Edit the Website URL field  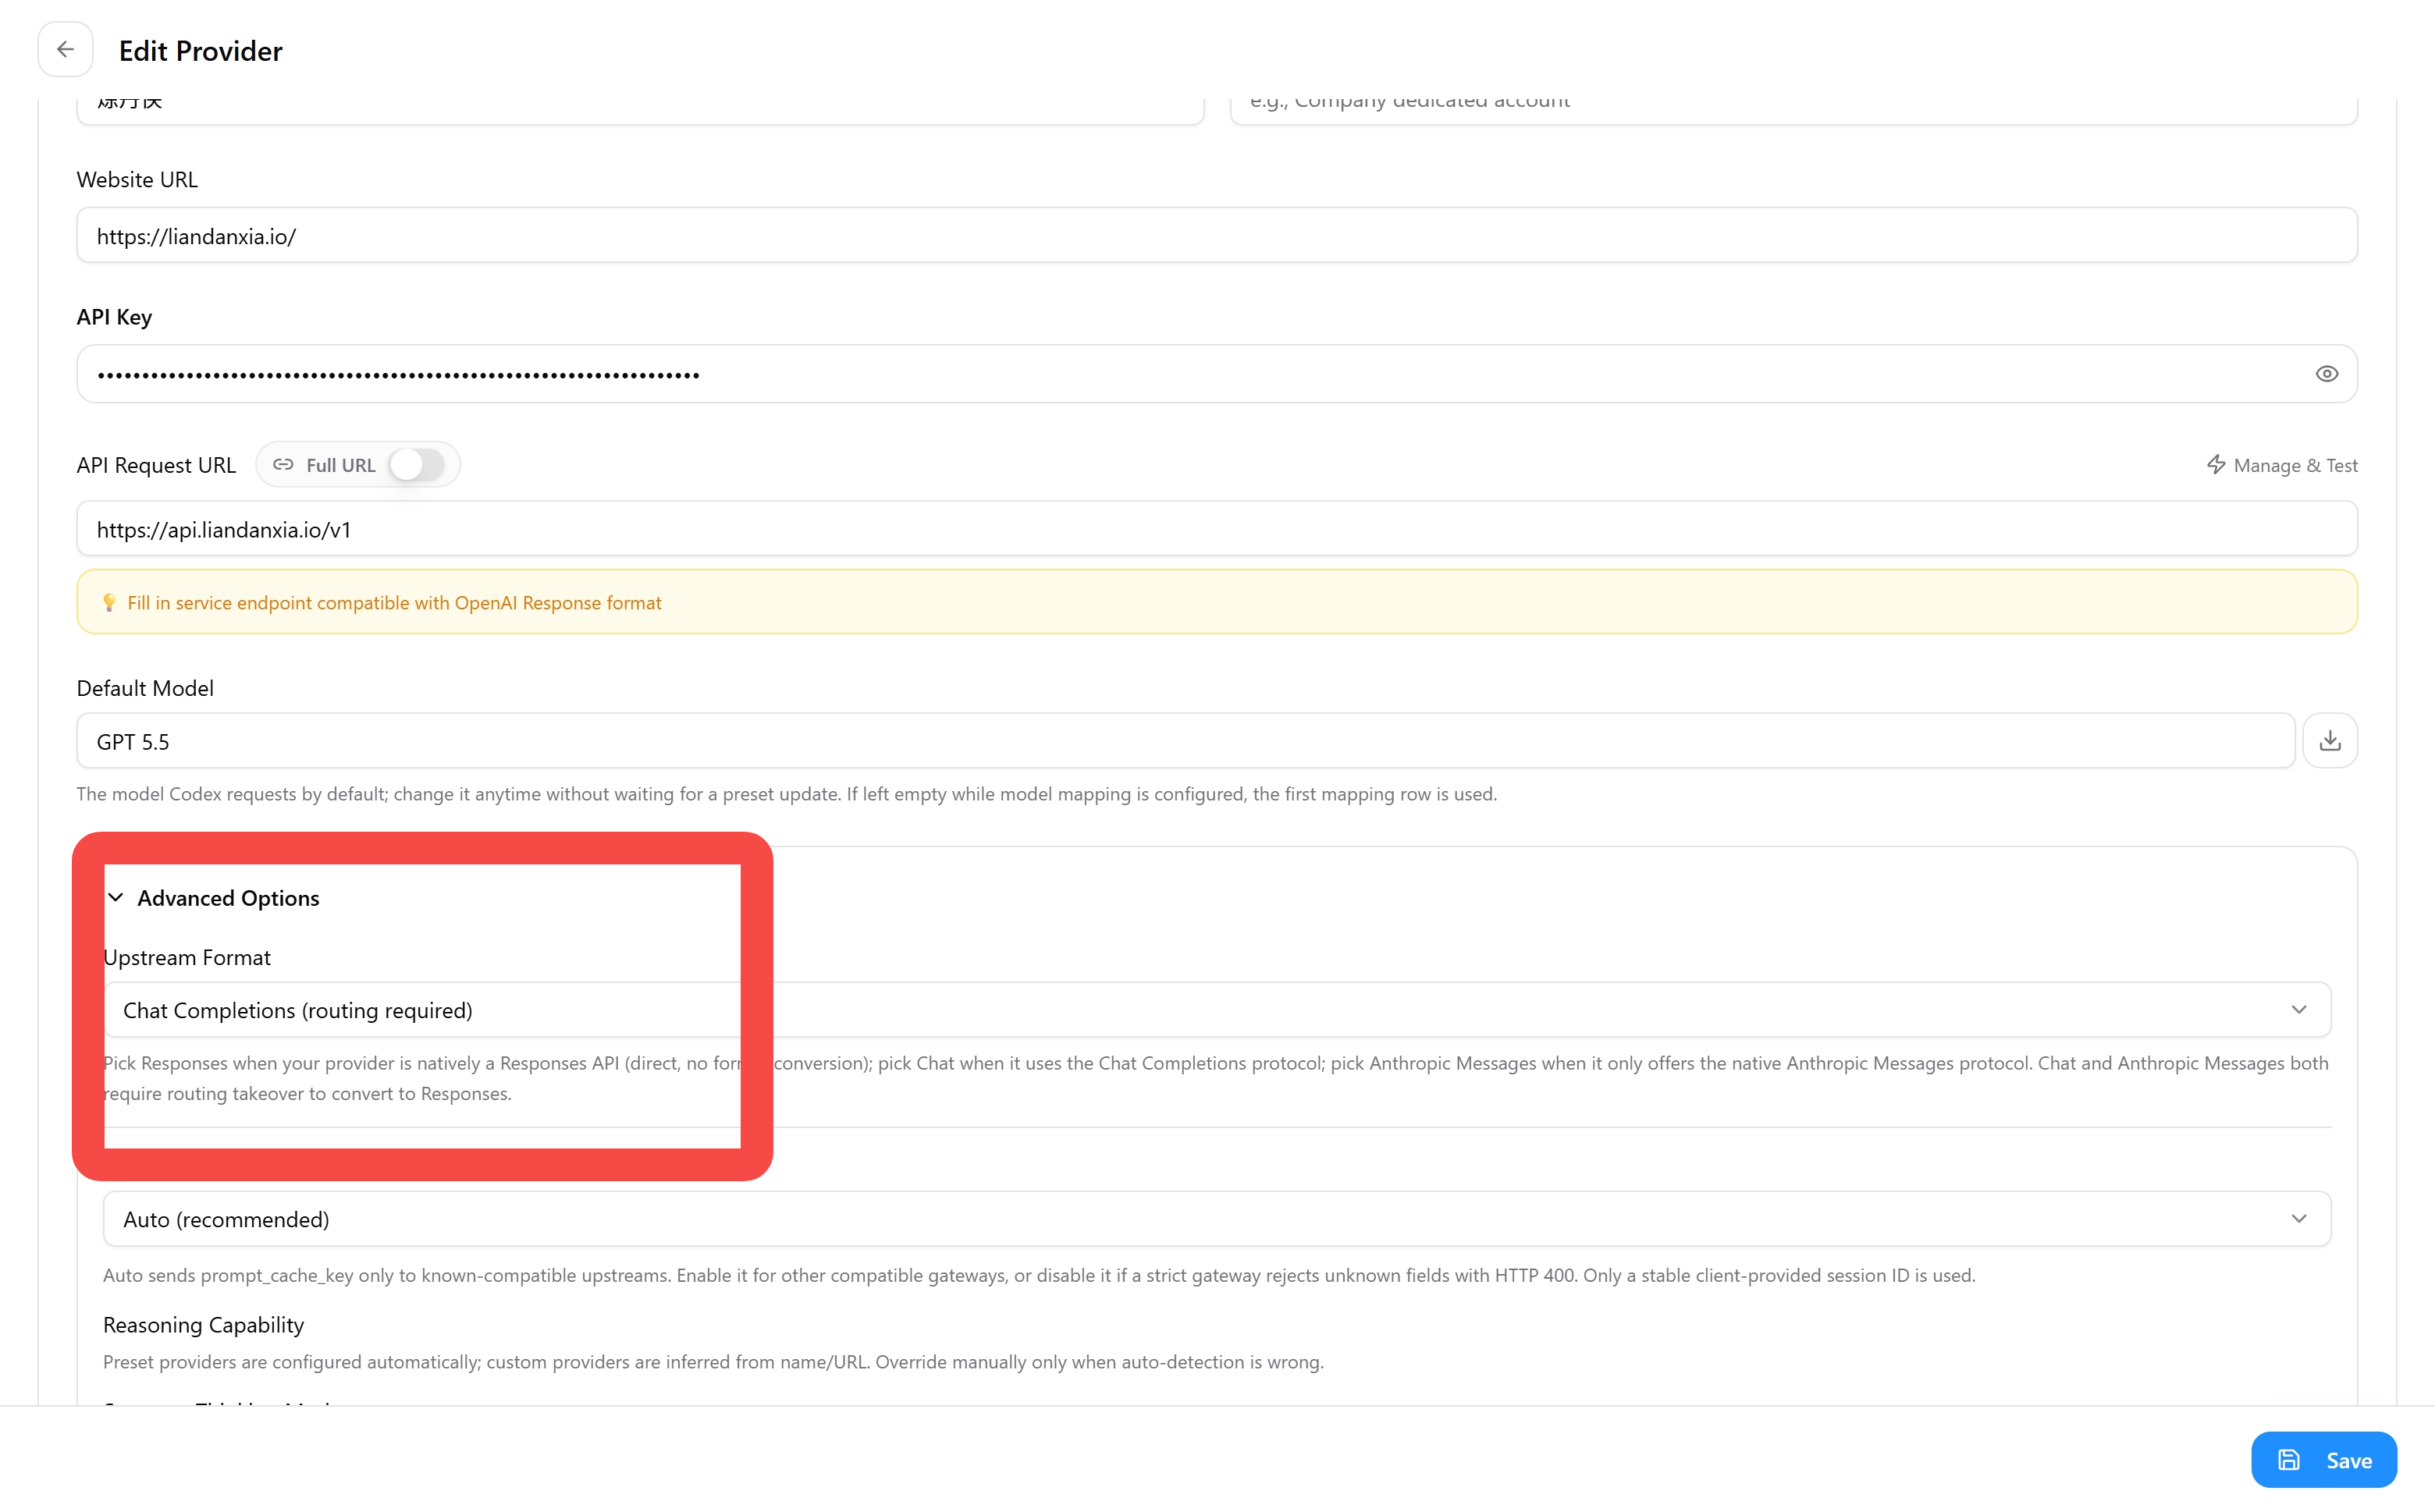1217,236
